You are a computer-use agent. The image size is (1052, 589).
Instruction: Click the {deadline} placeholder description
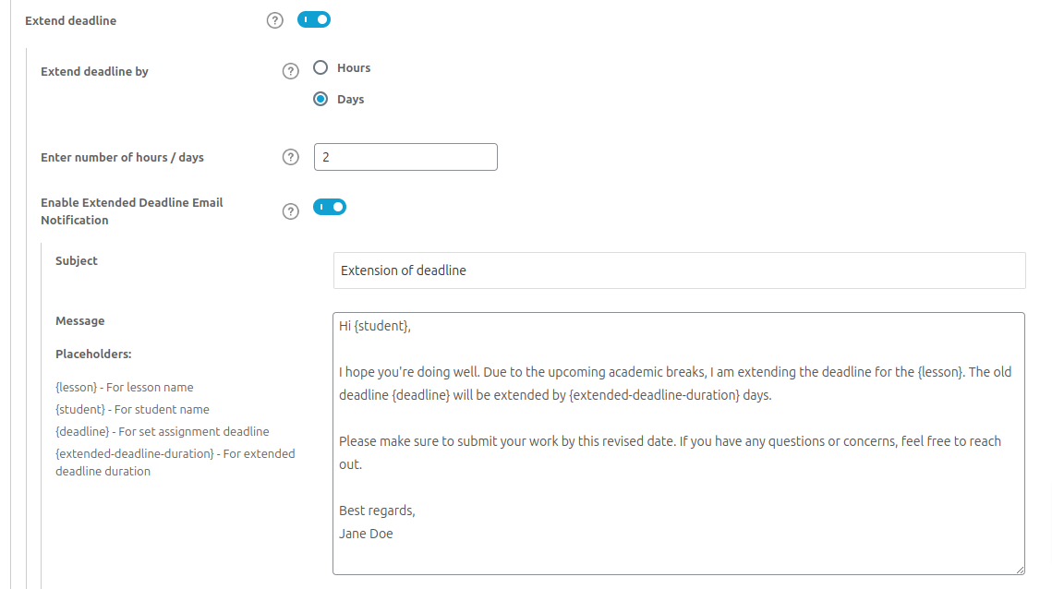[162, 432]
